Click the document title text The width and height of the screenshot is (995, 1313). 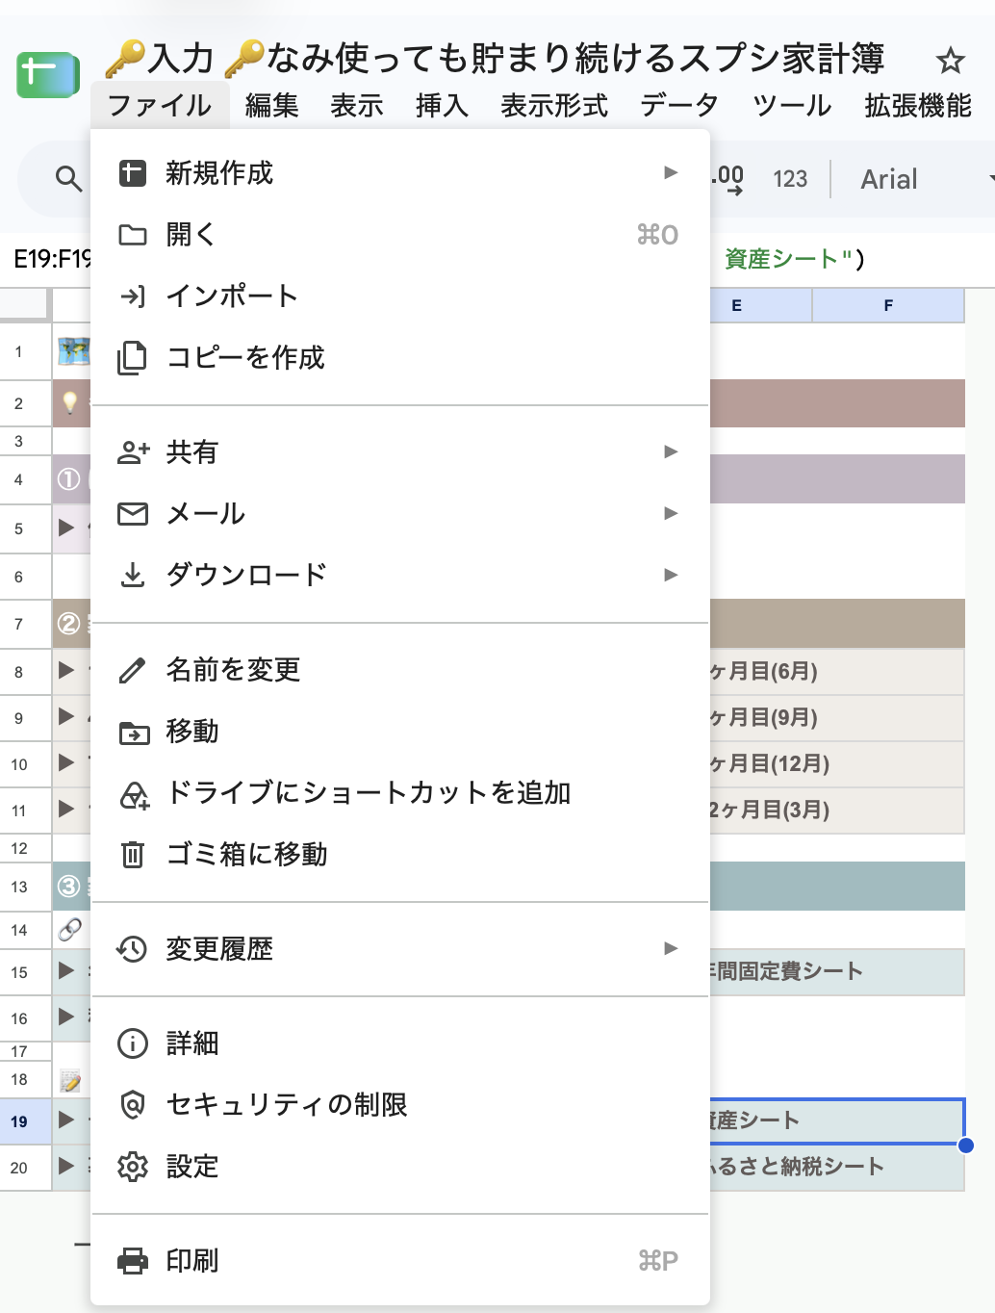coord(494,59)
